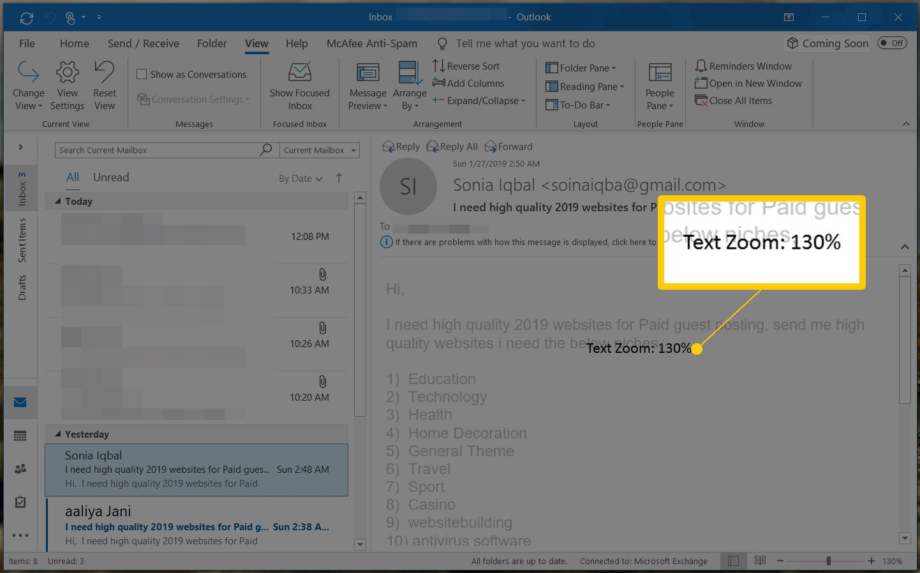Open the Home ribbon tab

(75, 43)
